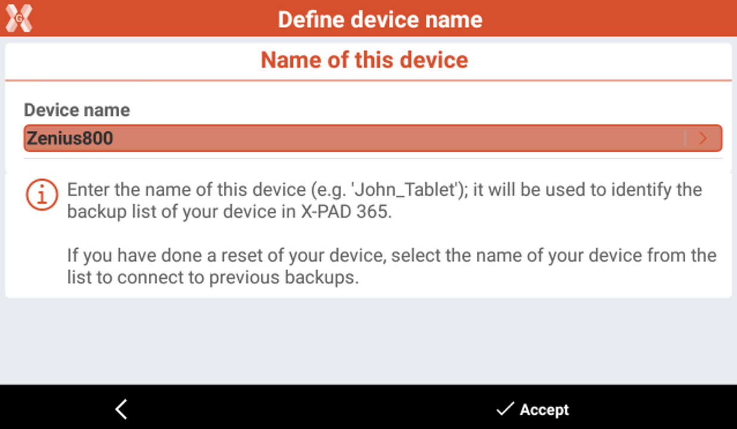The width and height of the screenshot is (737, 429).
Task: Click the vertical divider beside the chevron
Action: pos(685,139)
